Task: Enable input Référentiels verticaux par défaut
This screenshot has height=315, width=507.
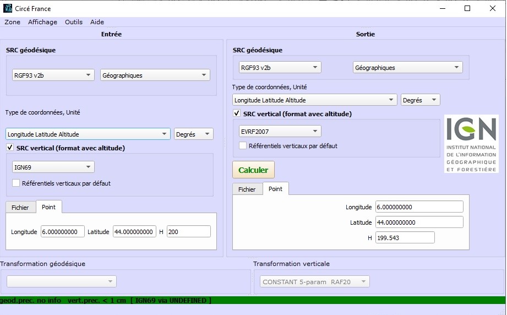Action: point(16,183)
